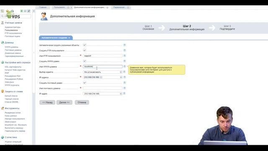Open Почтовые домены in sidebar

[13, 50]
